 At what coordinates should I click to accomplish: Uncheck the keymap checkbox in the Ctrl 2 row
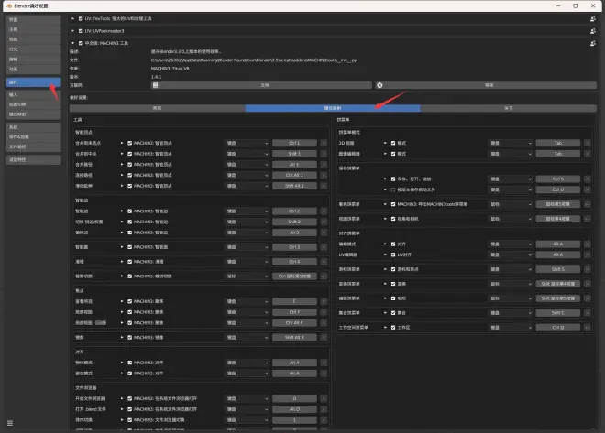(x=129, y=211)
